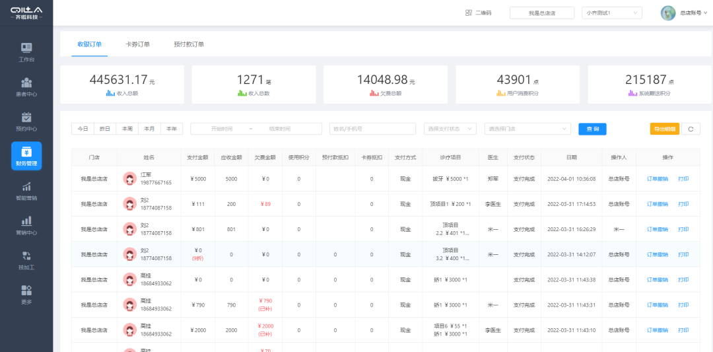Click the yellow chart icon of 用户消费积分

pyautogui.click(x=500, y=93)
